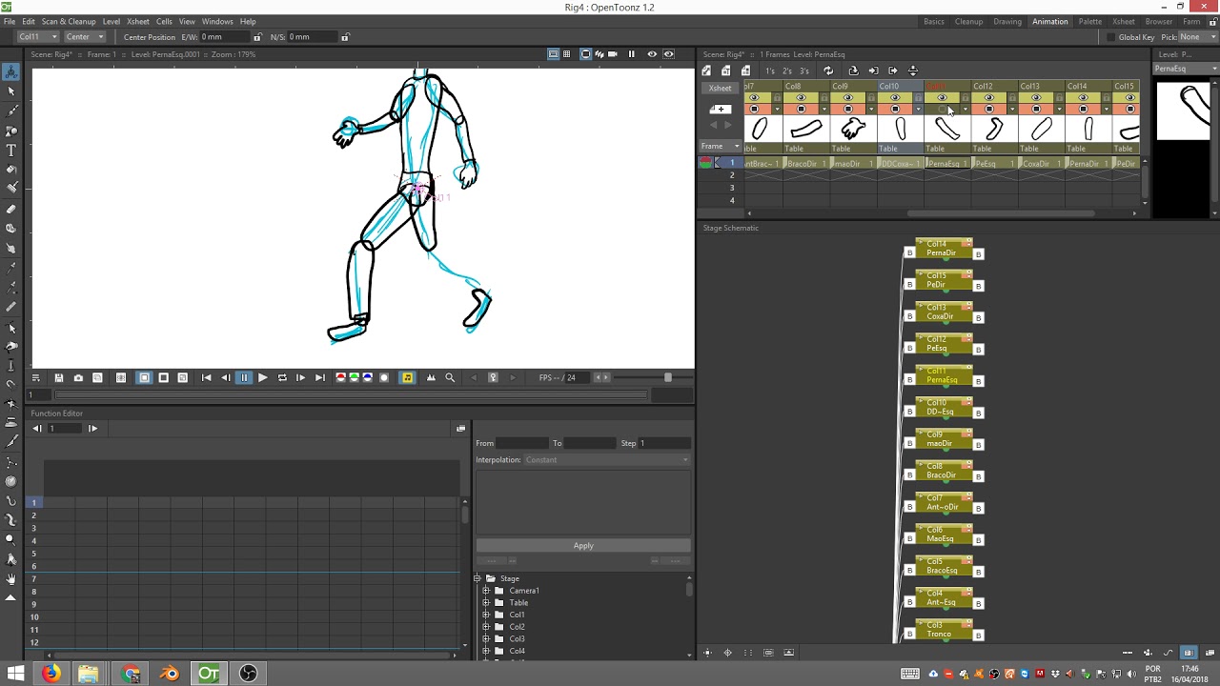Open Firefox from the taskbar
Viewport: 1220px width, 686px height.
click(x=51, y=674)
